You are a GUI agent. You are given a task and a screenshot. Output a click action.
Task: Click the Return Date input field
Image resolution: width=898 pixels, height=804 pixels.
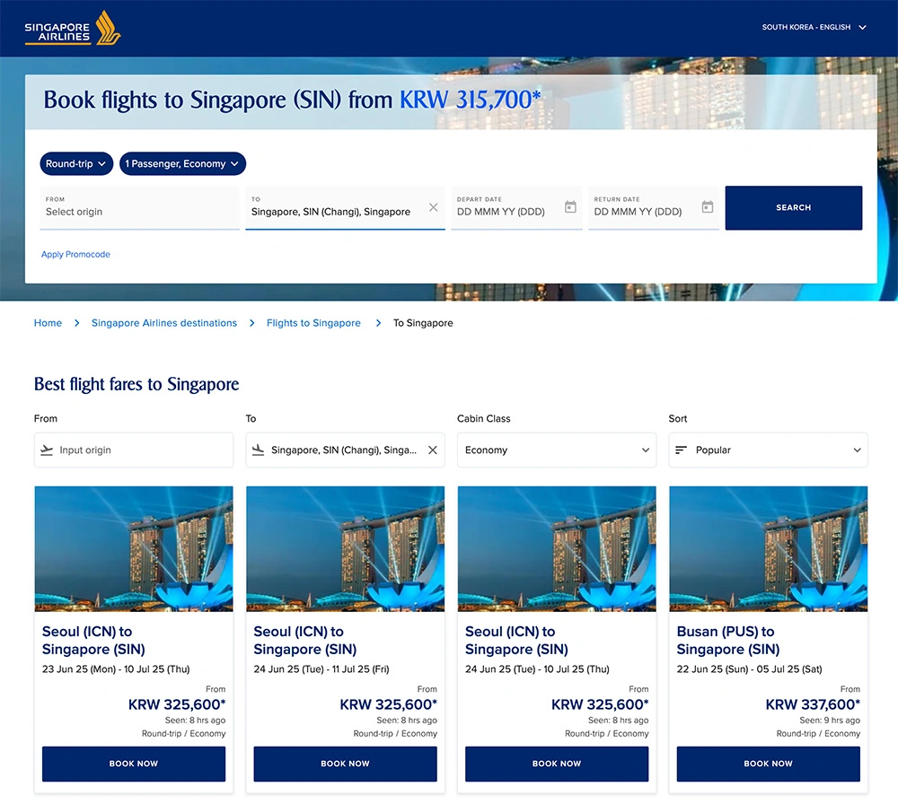pyautogui.click(x=654, y=207)
